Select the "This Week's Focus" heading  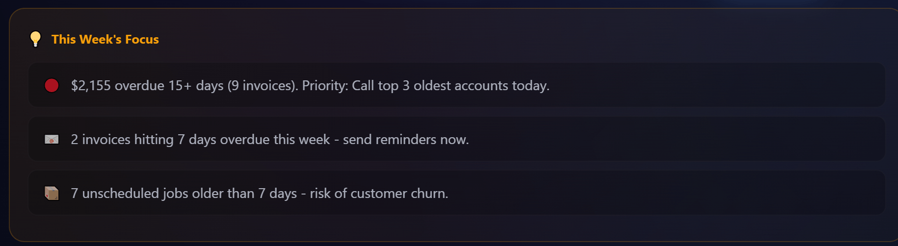[105, 39]
